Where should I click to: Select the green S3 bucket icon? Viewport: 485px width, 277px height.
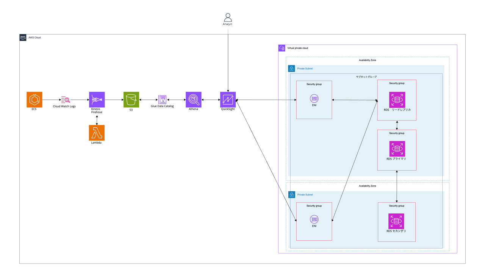click(131, 100)
